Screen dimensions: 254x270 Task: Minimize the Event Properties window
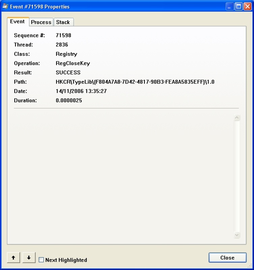tap(229, 6)
